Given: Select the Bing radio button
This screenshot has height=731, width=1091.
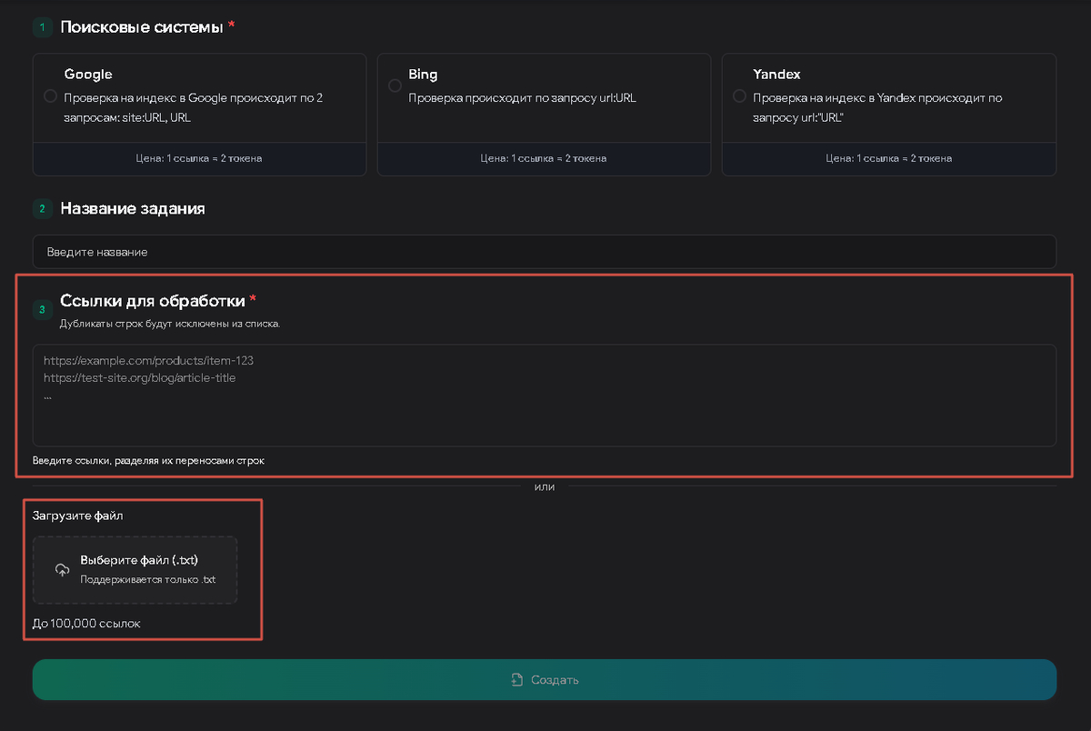Looking at the screenshot, I should coord(395,85).
